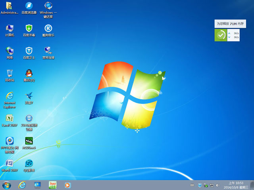
Task: Click the keyboard input tray icon
Action: click(x=192, y=185)
